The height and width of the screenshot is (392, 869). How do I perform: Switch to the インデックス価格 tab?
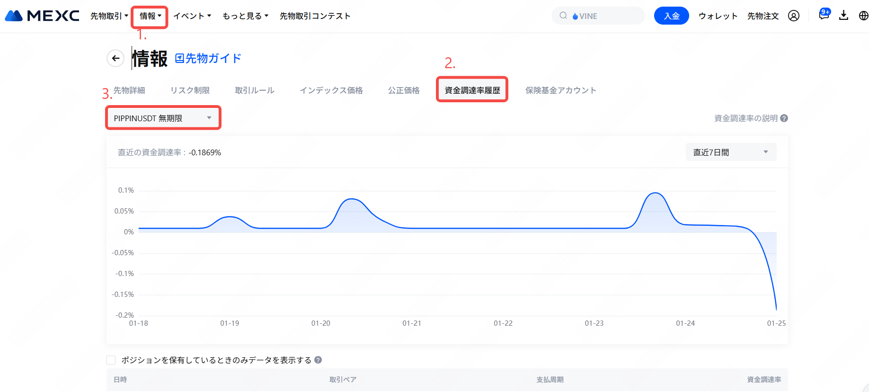[x=331, y=90]
